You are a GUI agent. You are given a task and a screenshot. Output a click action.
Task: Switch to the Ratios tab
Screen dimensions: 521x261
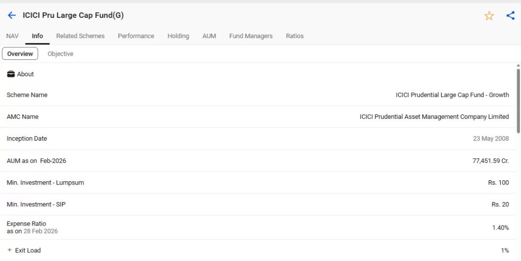tap(295, 36)
